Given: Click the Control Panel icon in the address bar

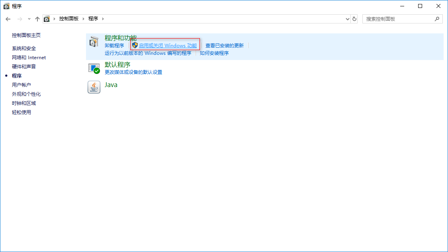Looking at the screenshot, I should pos(47,18).
